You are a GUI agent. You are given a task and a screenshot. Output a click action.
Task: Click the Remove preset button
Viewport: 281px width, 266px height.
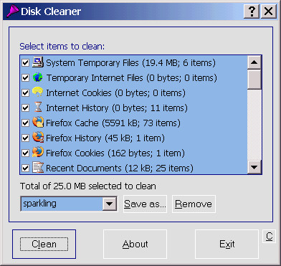(194, 204)
